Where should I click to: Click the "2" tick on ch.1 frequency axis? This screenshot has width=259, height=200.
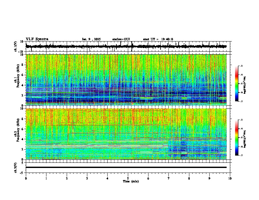point(23,95)
